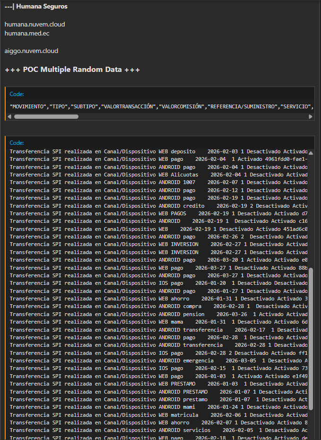Click the right arrow of the horizontal scrollbar
The height and width of the screenshot is (440, 321).
[x=310, y=116]
